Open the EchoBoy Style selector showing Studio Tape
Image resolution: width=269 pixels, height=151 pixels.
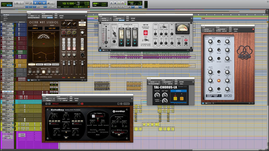(x=120, y=132)
